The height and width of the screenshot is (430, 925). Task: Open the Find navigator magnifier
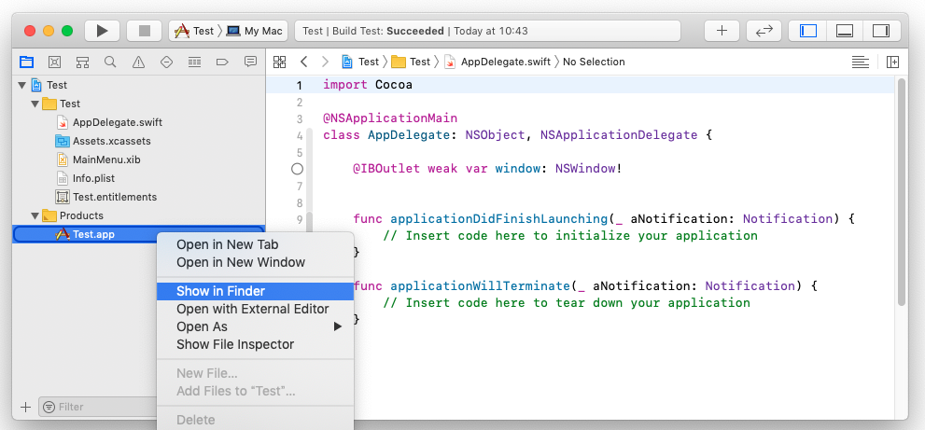(x=110, y=62)
